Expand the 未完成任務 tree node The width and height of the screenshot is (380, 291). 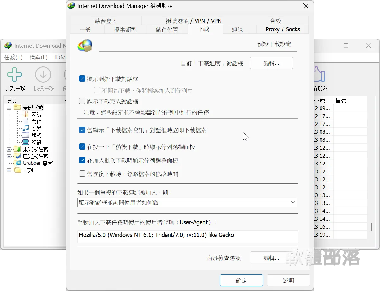9,149
